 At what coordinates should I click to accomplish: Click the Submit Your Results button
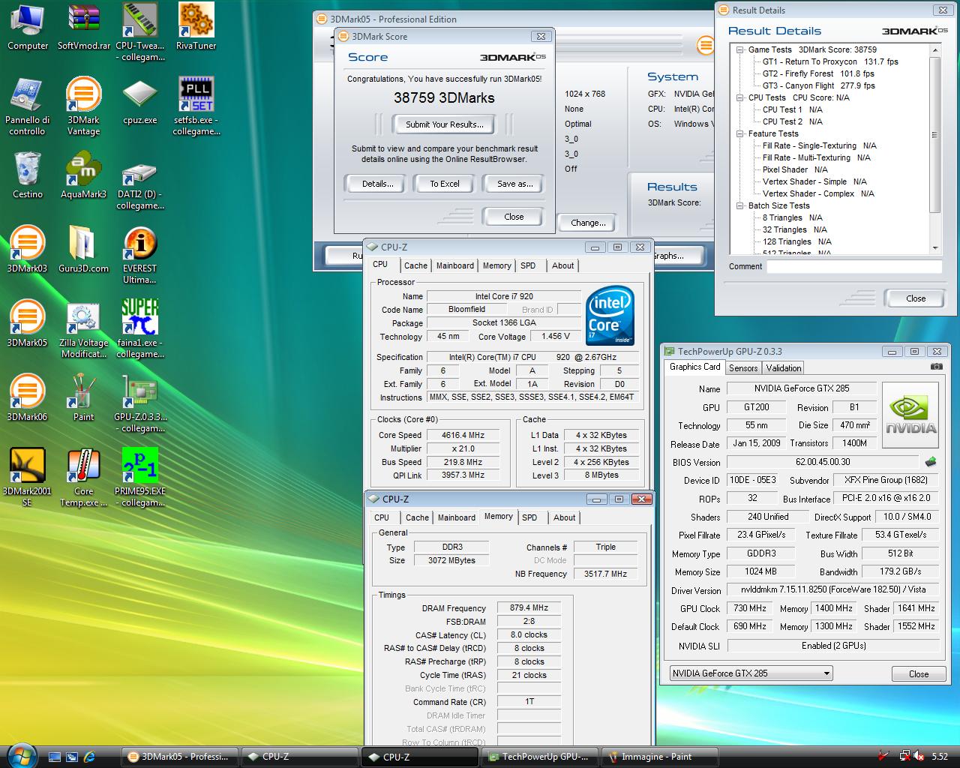coord(444,124)
